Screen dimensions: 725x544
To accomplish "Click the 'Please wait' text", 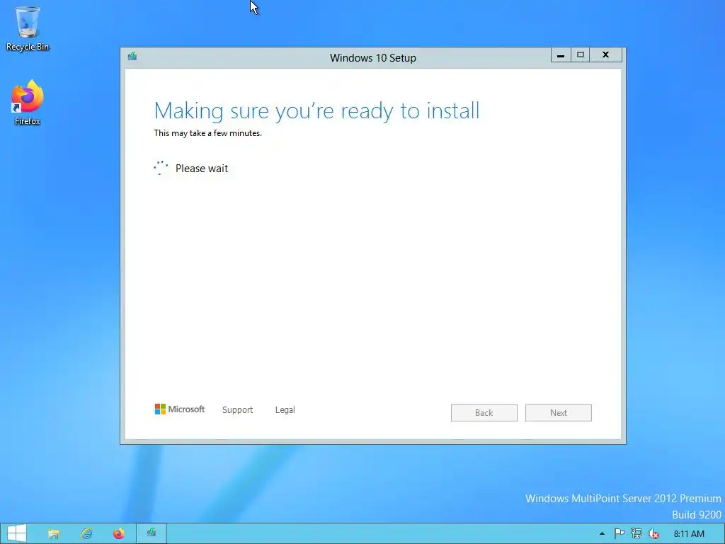I will [202, 169].
